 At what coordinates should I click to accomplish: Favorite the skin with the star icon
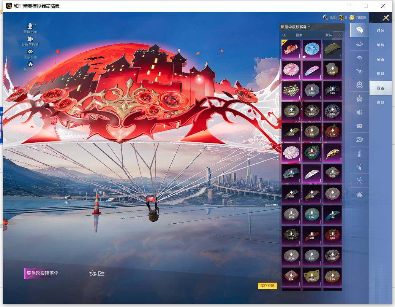click(x=92, y=273)
